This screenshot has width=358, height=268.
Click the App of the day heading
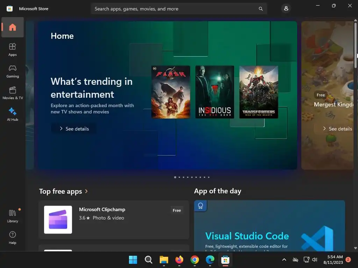(x=217, y=191)
